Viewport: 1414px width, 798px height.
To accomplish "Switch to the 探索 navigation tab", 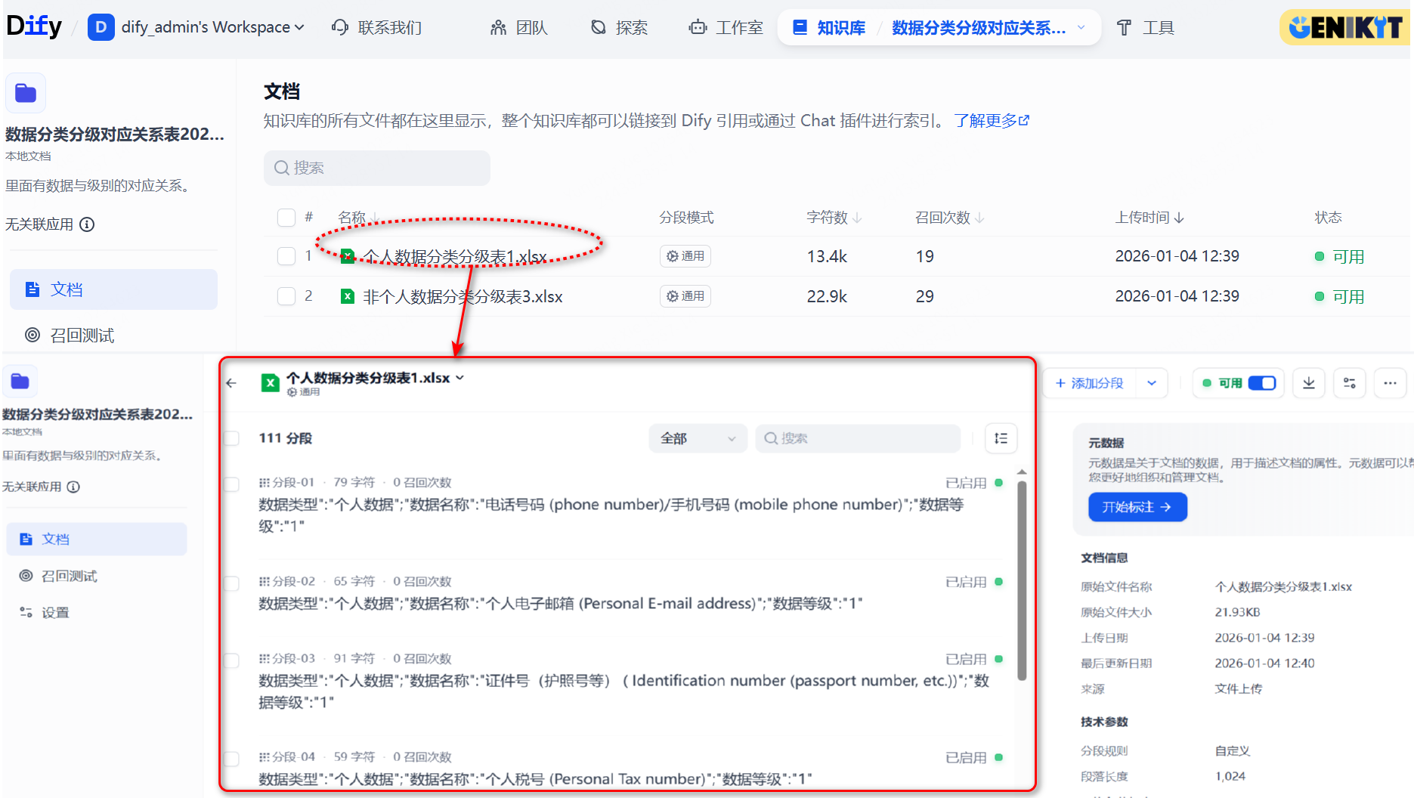I will click(620, 28).
